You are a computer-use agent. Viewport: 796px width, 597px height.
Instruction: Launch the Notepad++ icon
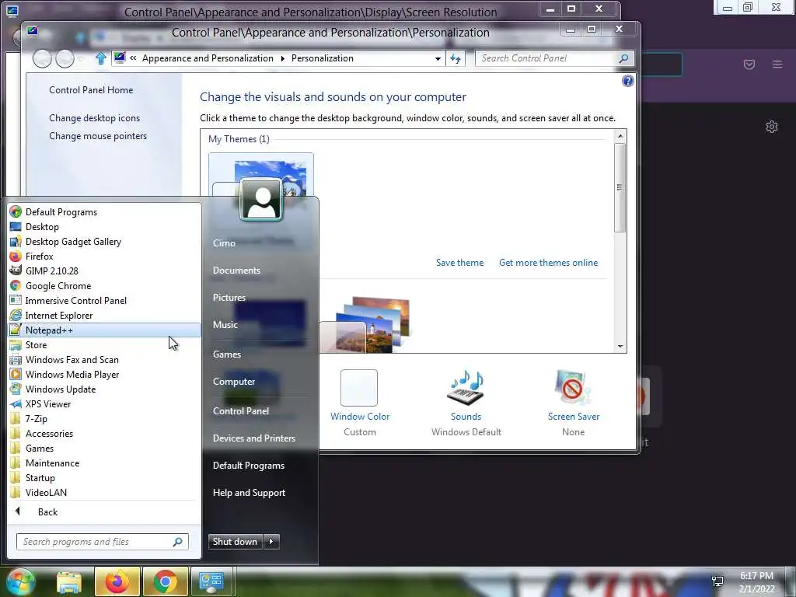click(16, 330)
